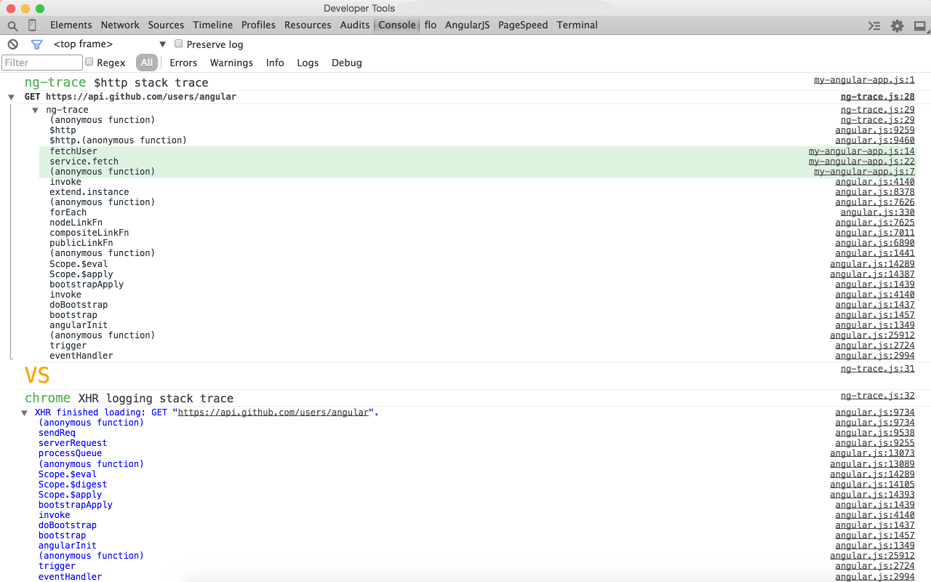
Task: Open the Terminal tab
Action: point(578,25)
